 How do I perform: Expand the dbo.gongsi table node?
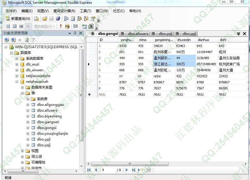tap(28, 128)
